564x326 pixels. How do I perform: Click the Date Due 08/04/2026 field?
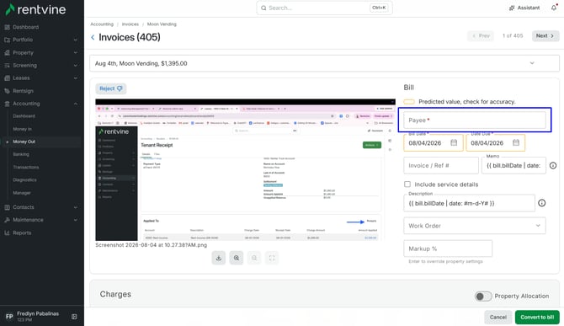coord(496,143)
